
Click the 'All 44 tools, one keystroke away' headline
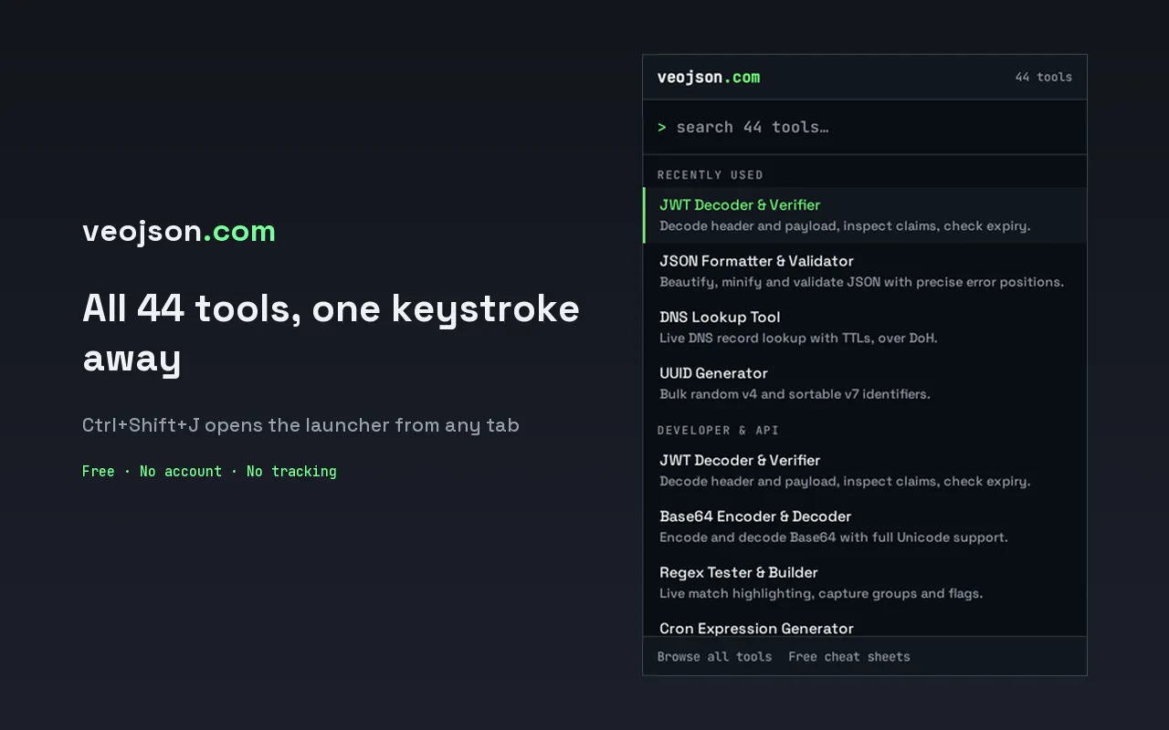[331, 333]
